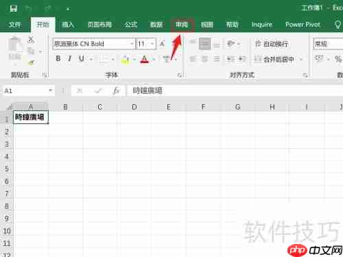Click the Increase Indent icon
Screen dimensions: 343x257
pyautogui.click(x=242, y=59)
